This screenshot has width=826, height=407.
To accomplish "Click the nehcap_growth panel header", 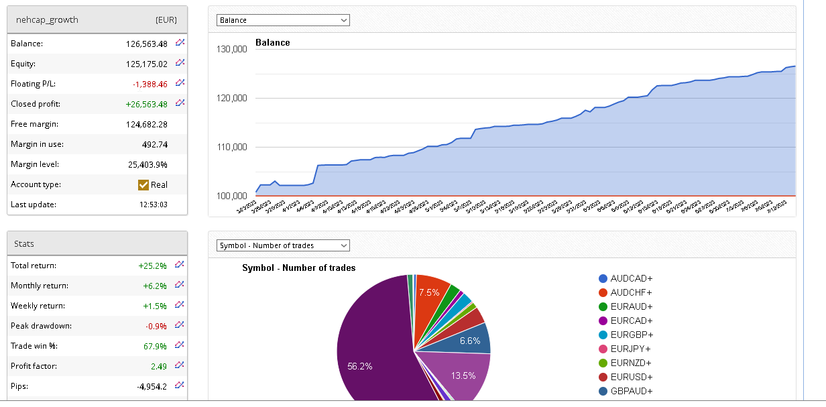I will coord(97,19).
